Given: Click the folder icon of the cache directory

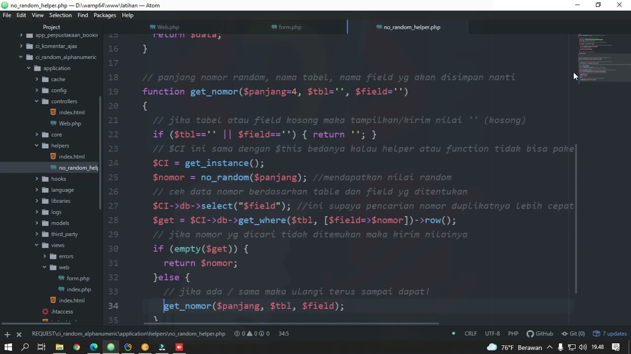Looking at the screenshot, I should coord(46,79).
